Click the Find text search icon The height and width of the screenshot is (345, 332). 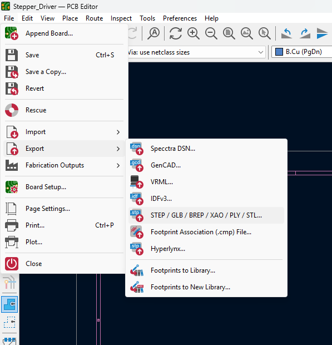coord(153,33)
